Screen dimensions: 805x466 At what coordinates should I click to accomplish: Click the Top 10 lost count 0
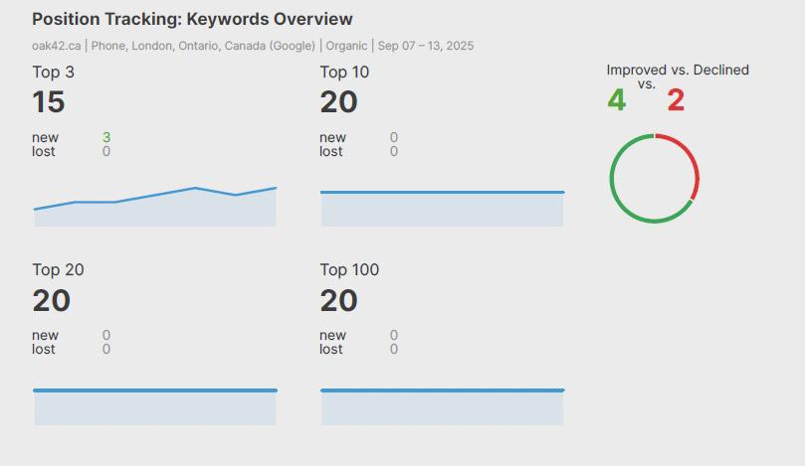click(x=394, y=151)
